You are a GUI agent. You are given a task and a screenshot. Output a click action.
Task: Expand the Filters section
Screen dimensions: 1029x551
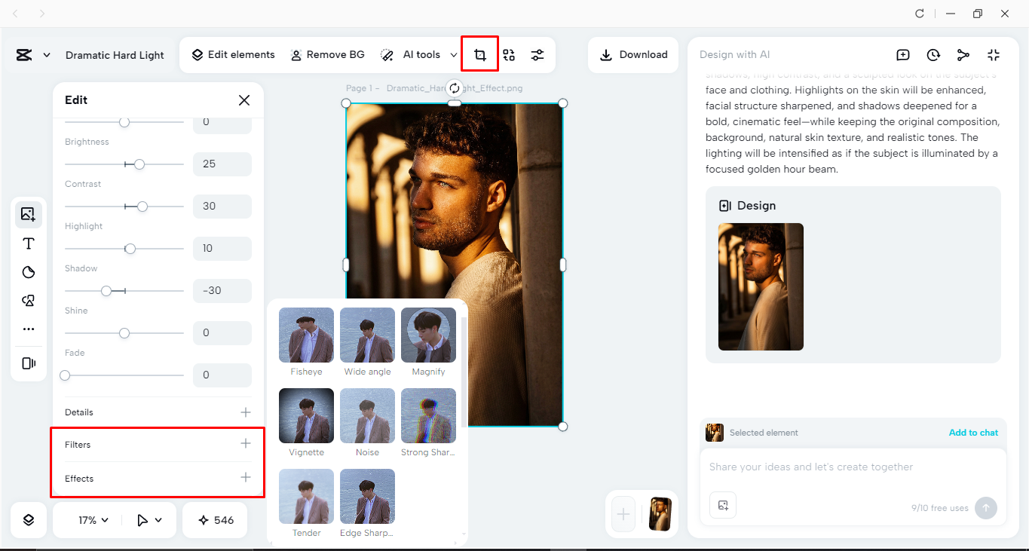pos(245,444)
